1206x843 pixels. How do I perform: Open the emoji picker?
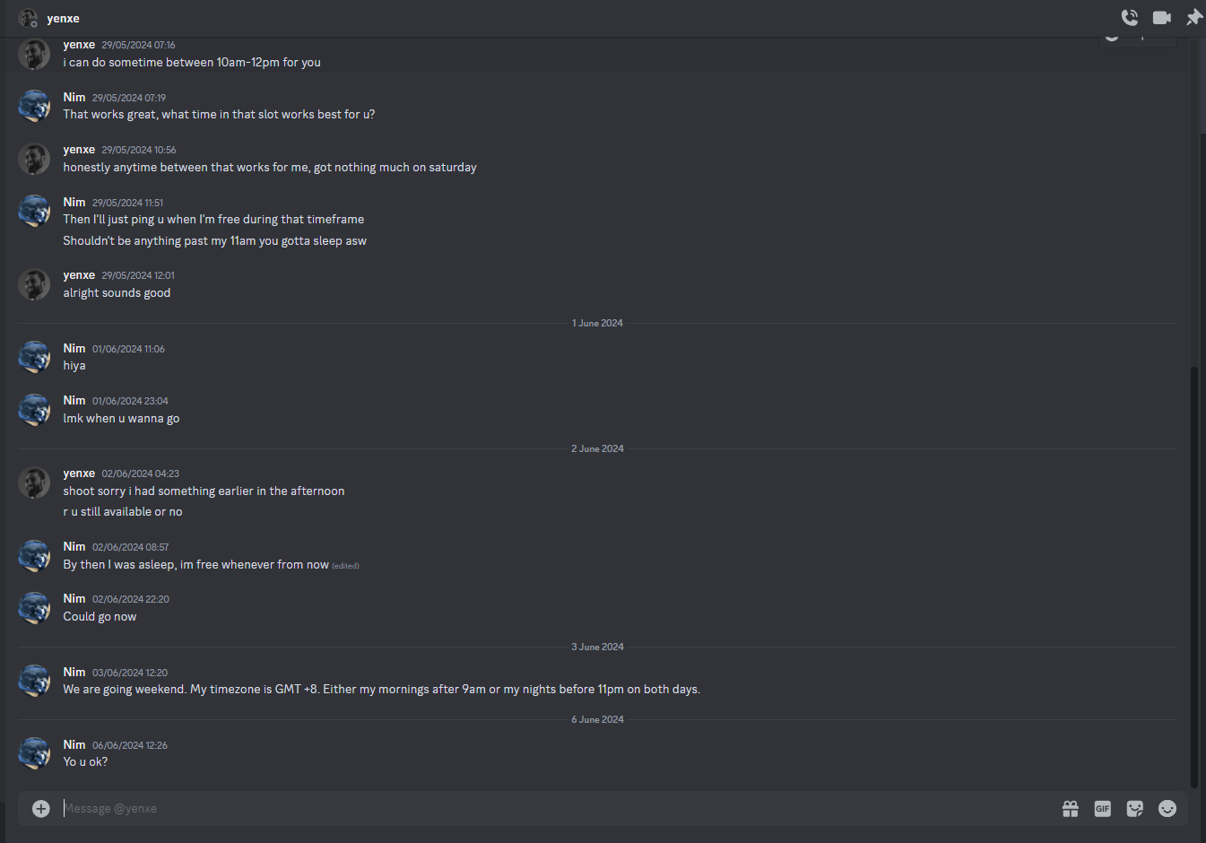click(x=1167, y=809)
